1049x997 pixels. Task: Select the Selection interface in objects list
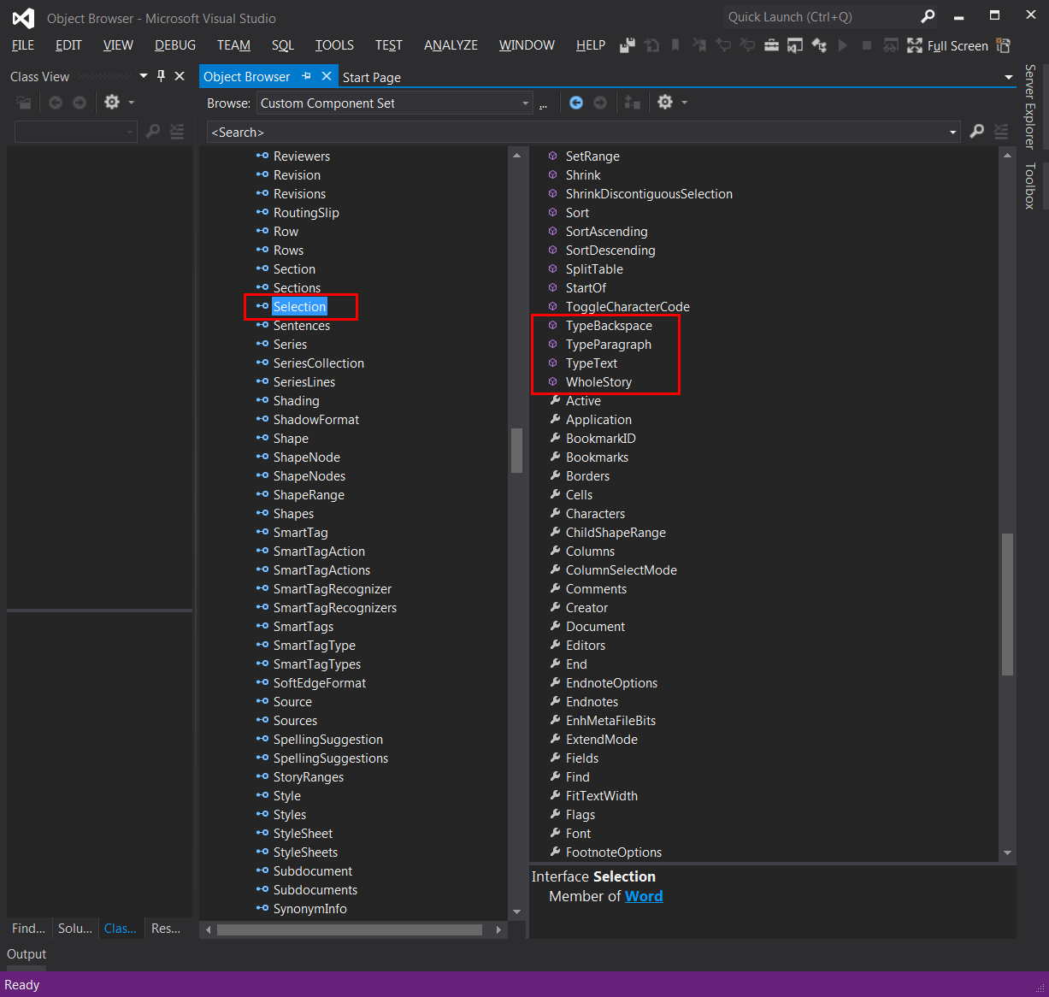point(300,307)
